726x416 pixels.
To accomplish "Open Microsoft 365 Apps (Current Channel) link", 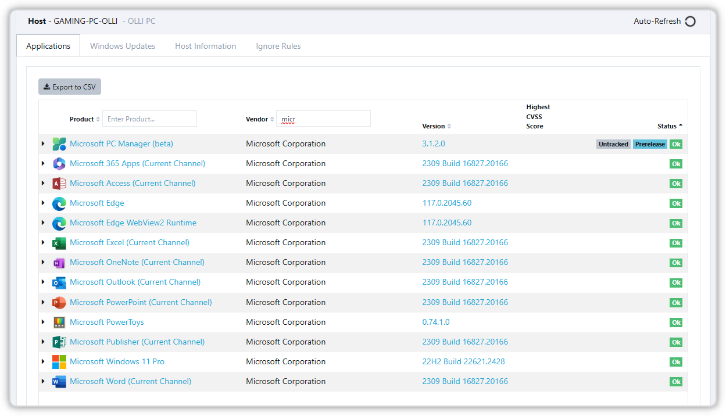I will [x=137, y=163].
